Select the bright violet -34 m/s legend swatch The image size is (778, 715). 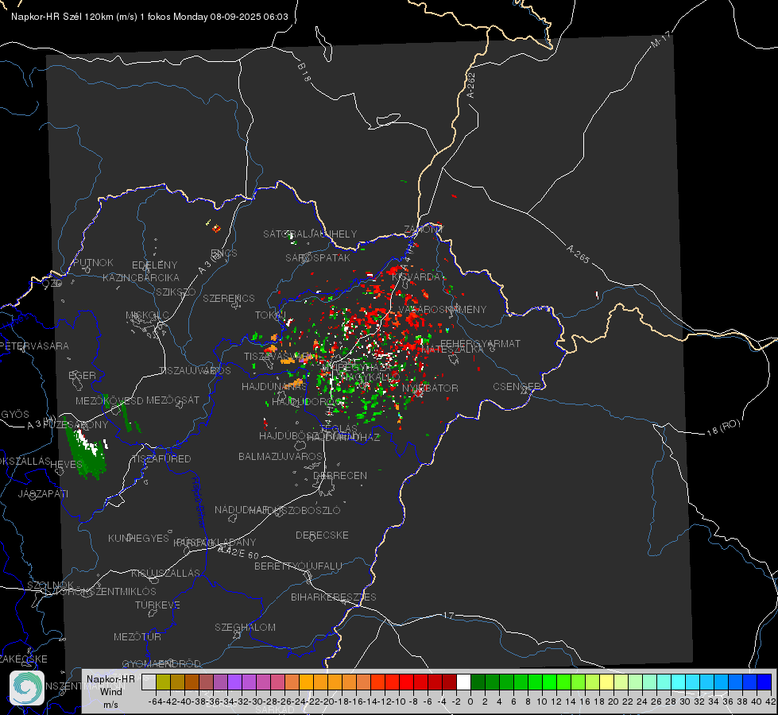tap(234, 682)
